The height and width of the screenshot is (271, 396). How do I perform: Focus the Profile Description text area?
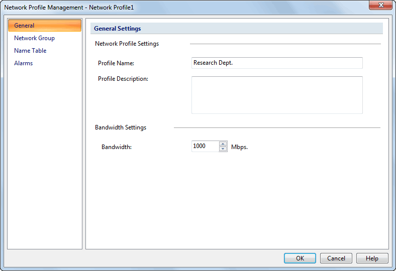tap(277, 95)
